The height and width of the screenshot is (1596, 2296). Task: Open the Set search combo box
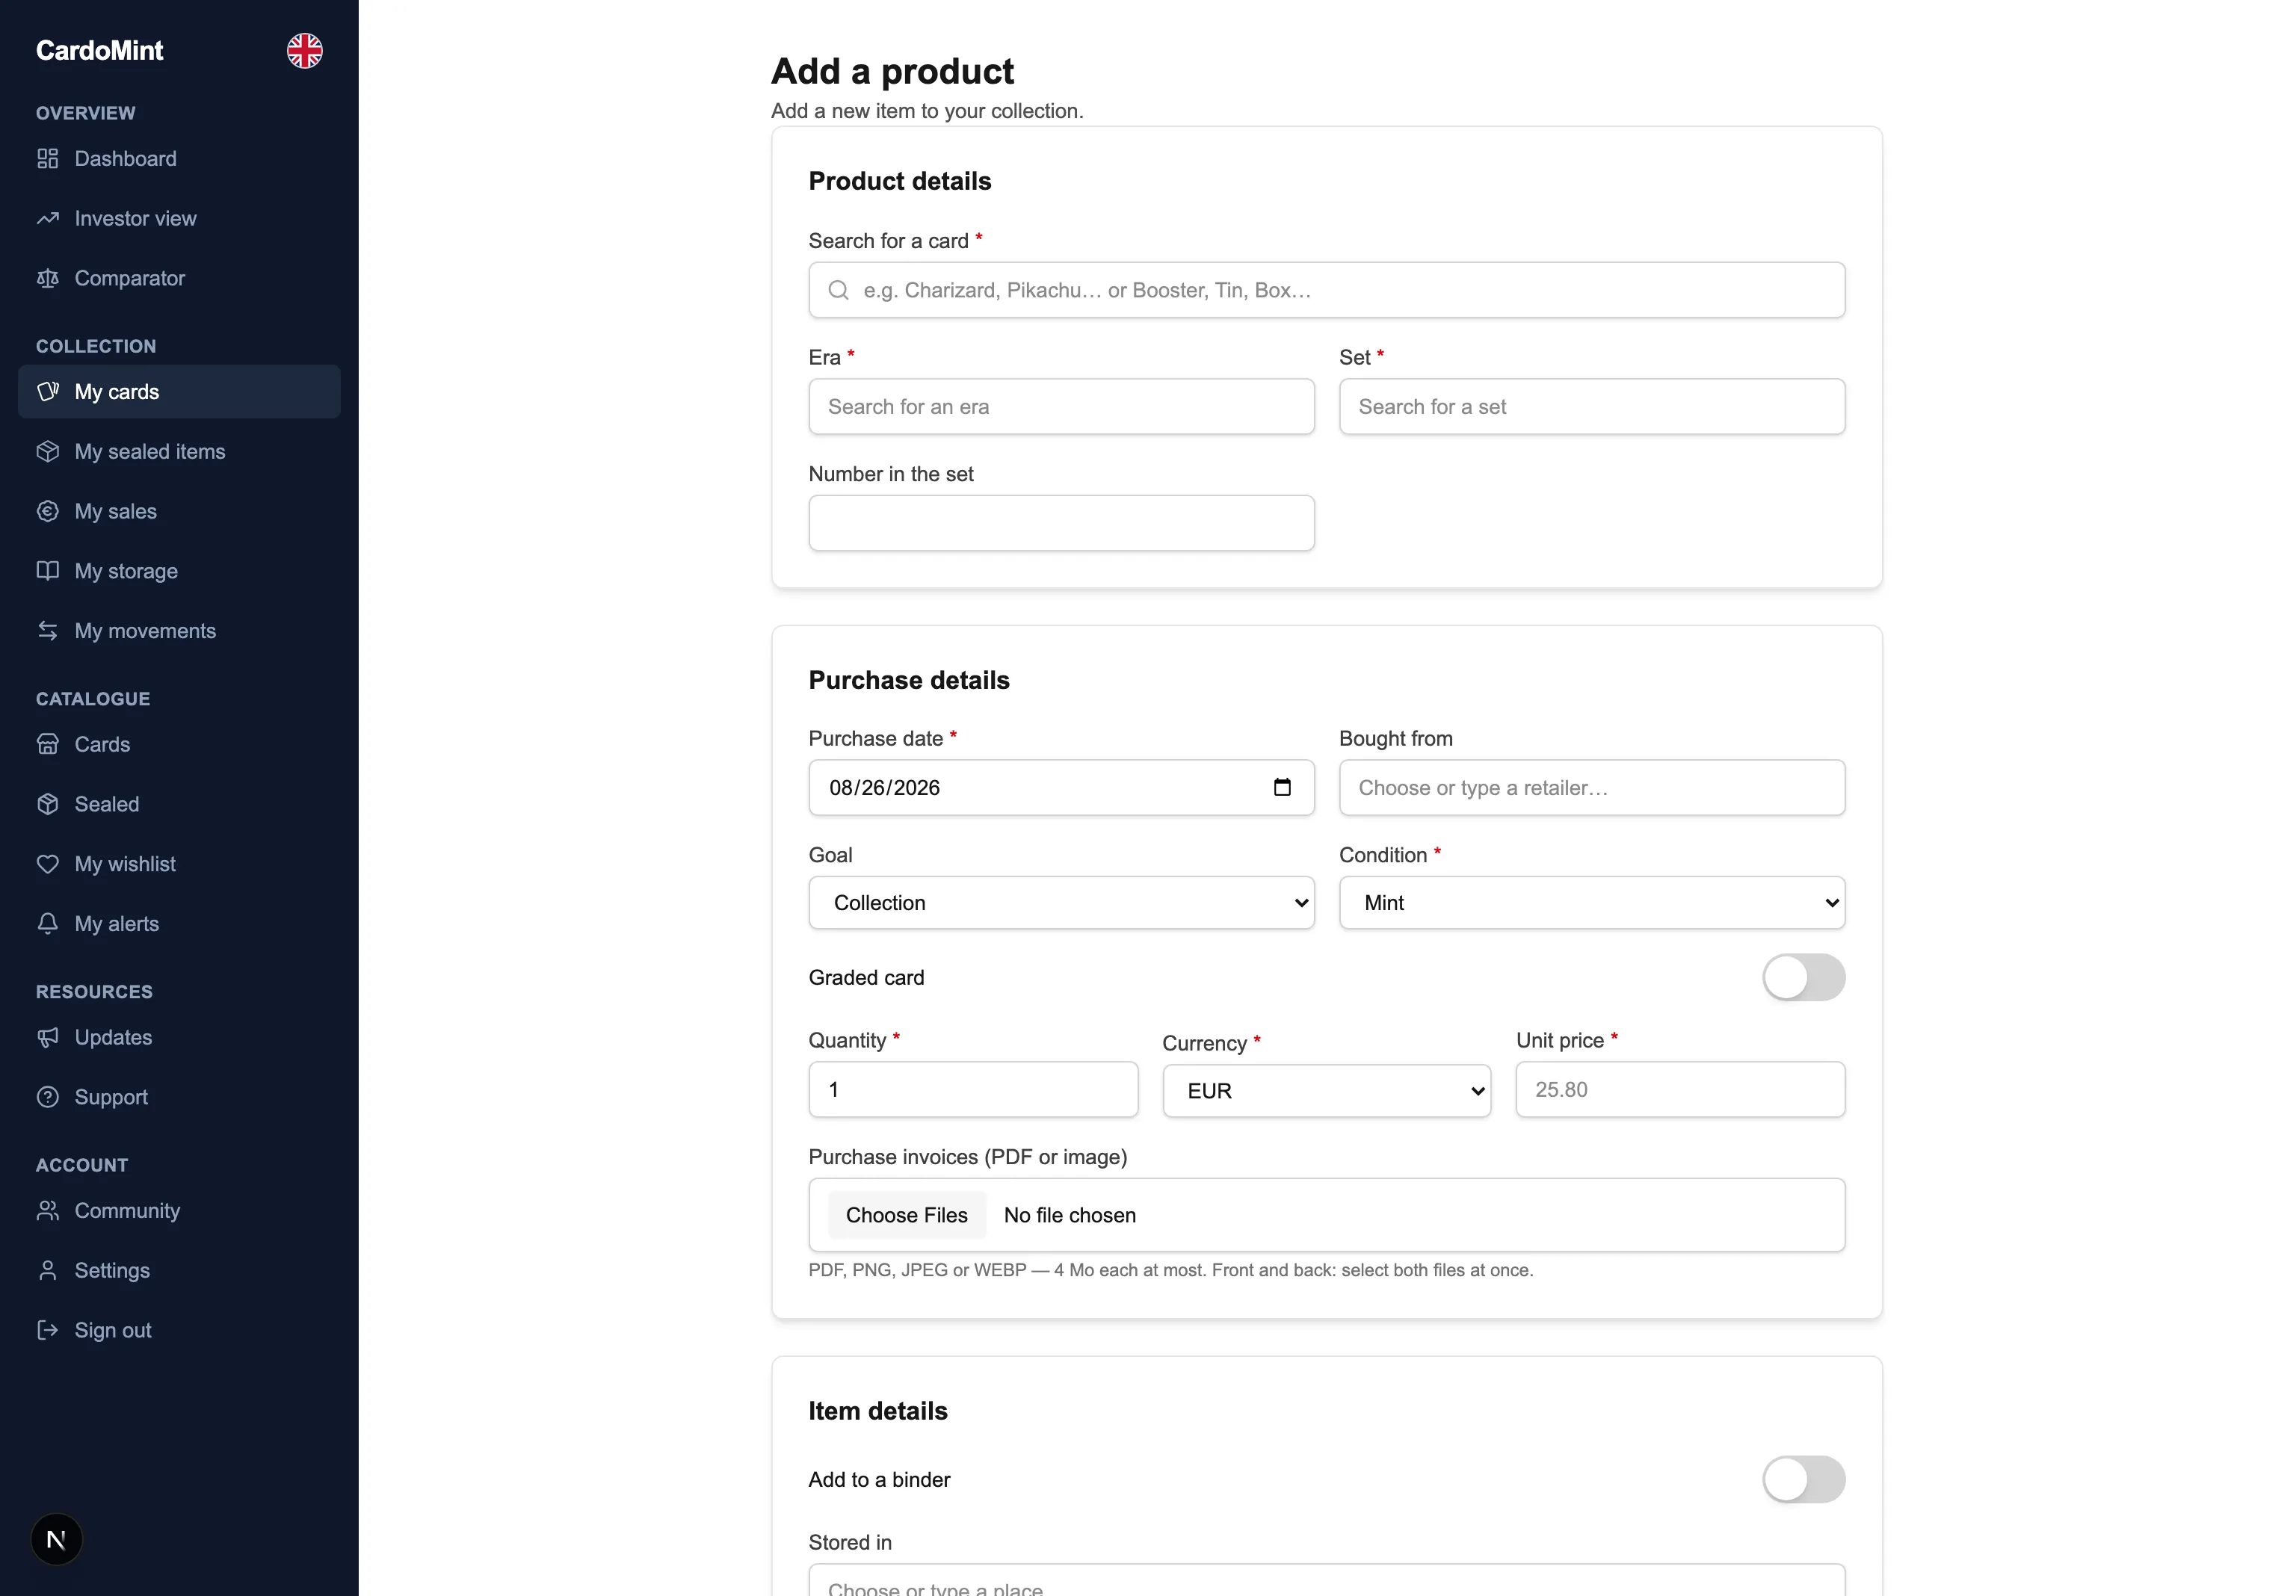1592,407
